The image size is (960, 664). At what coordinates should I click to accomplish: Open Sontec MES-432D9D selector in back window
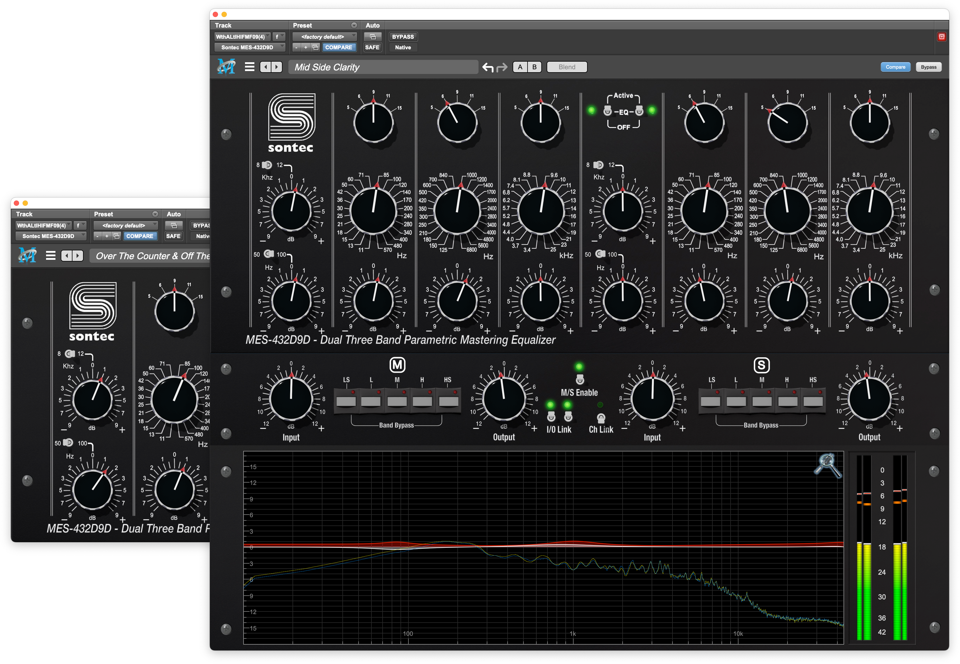[x=51, y=236]
